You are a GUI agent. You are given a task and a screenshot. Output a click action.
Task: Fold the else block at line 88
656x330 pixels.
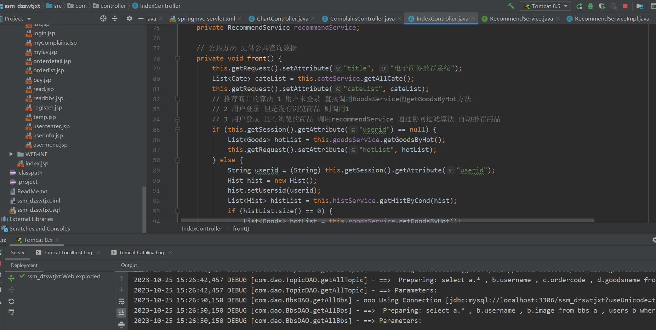[178, 160]
